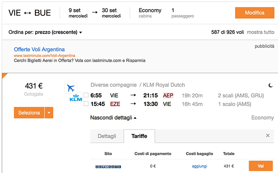Click the orange corner flag on the flight card

(4, 76)
